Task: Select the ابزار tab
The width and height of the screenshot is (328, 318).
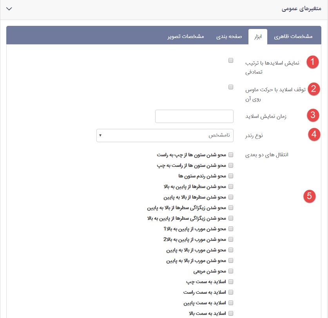Action: point(257,36)
